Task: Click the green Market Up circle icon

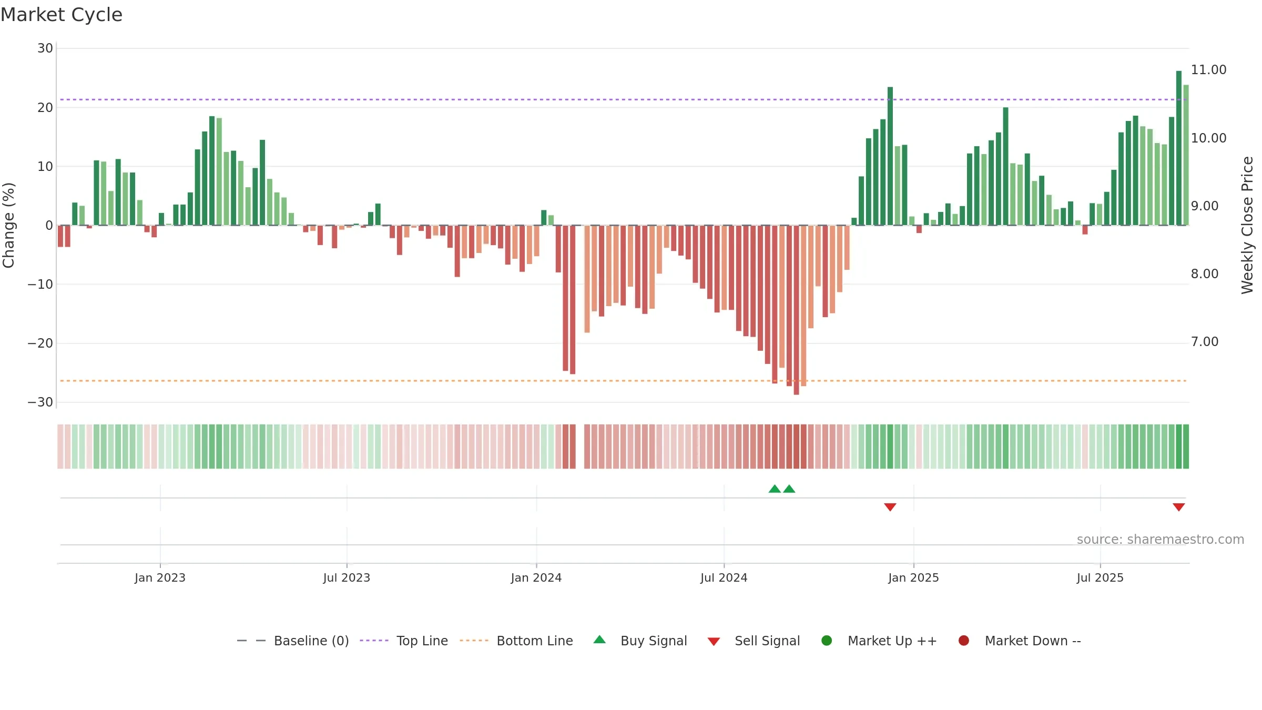Action: [827, 641]
